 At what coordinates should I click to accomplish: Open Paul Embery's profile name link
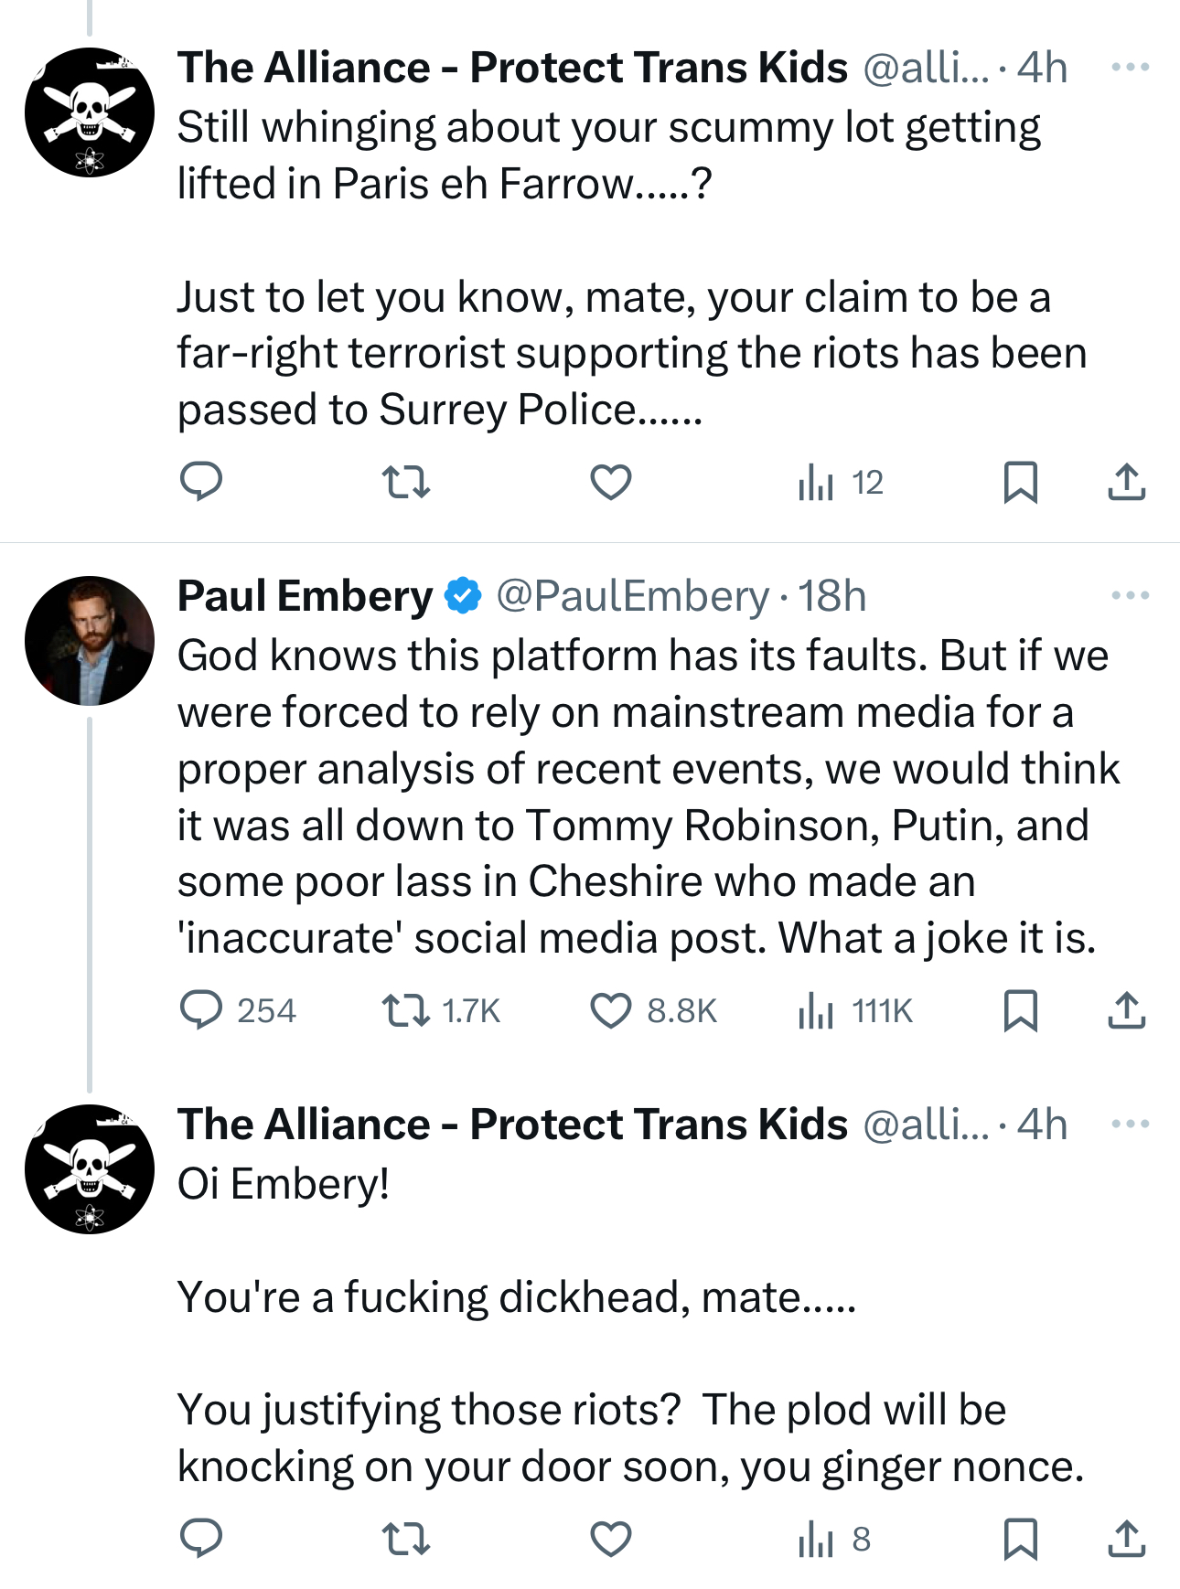coord(305,596)
